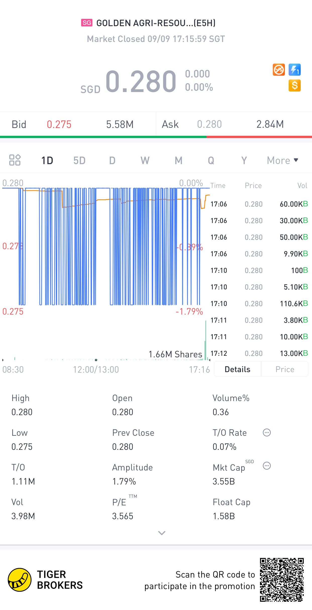
Task: Open the chart layout grid icon
Action: 15,160
